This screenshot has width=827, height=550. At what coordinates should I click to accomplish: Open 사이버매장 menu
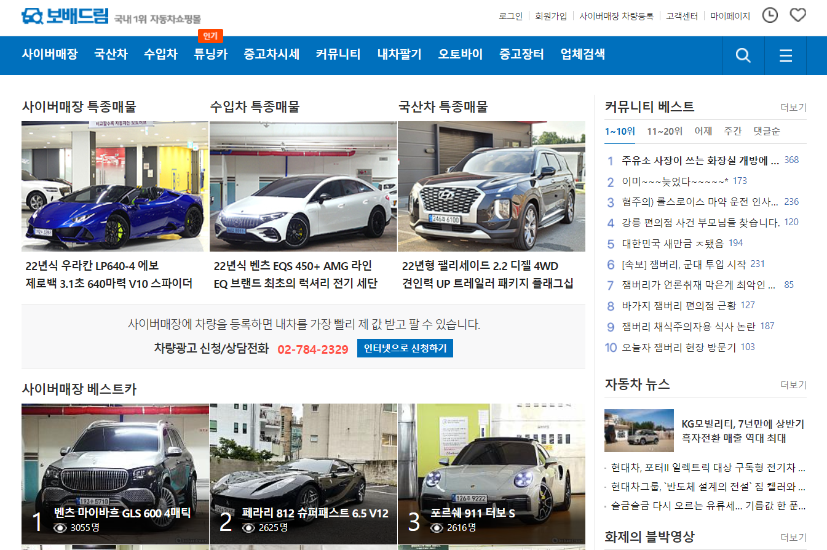(x=50, y=54)
